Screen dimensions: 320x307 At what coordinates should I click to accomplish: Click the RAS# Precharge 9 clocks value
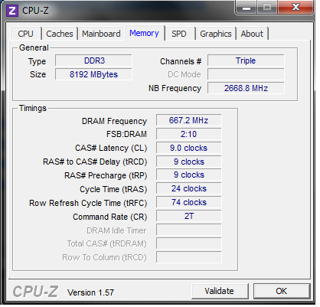pos(189,175)
